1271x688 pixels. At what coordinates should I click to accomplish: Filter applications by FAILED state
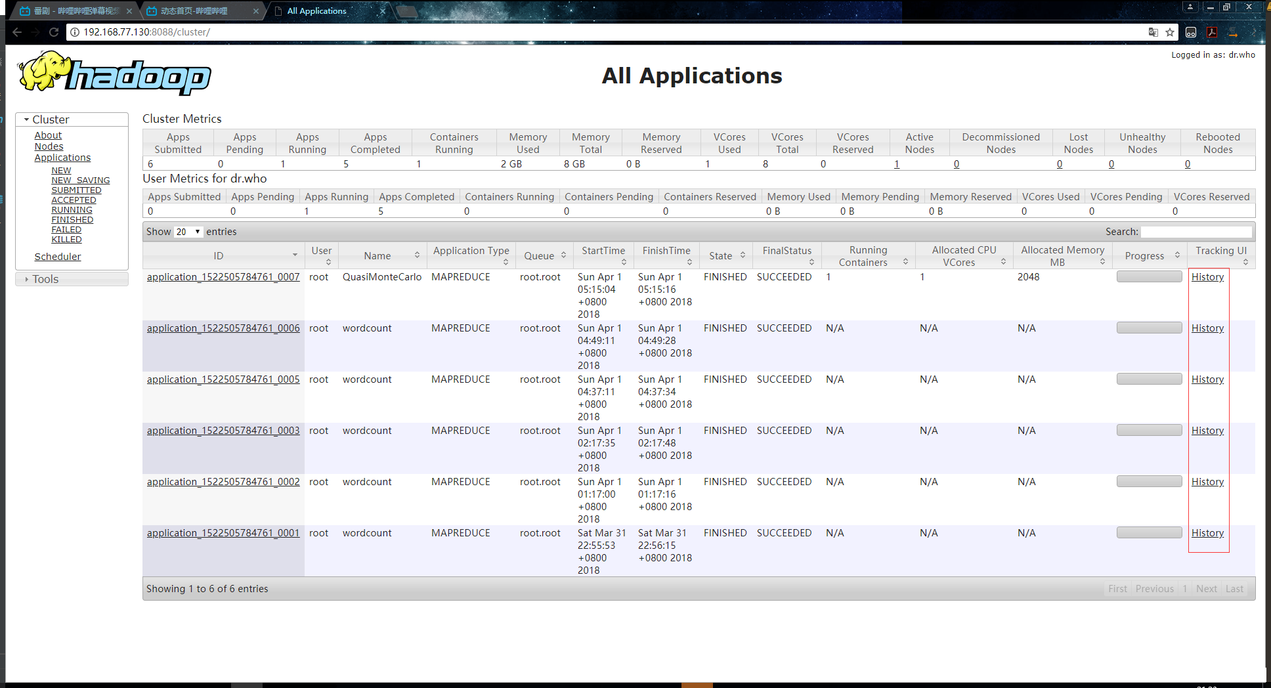66,230
